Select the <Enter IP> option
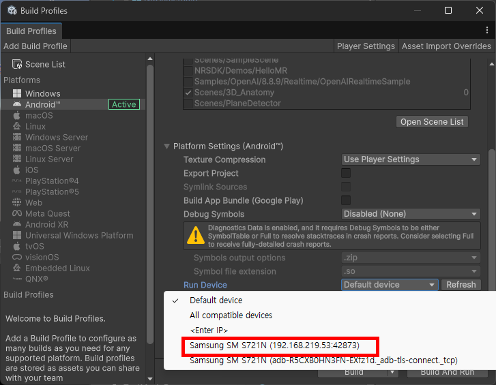The width and height of the screenshot is (496, 385). click(209, 330)
